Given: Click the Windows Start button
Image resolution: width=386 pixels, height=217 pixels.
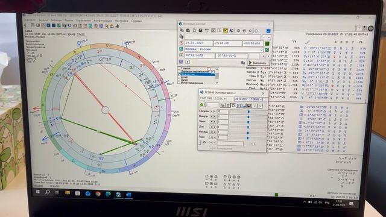Looking at the screenshot, I should (37, 192).
